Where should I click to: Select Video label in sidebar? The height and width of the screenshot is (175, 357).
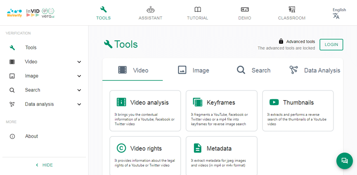coord(31,62)
